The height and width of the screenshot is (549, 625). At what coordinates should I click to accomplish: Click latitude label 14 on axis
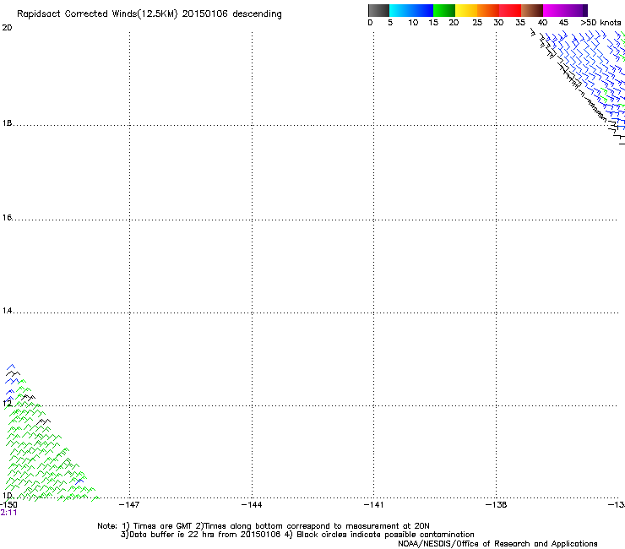7,311
